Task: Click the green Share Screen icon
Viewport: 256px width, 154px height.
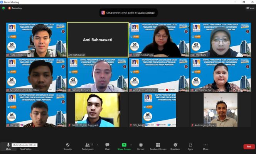Action: [124, 145]
